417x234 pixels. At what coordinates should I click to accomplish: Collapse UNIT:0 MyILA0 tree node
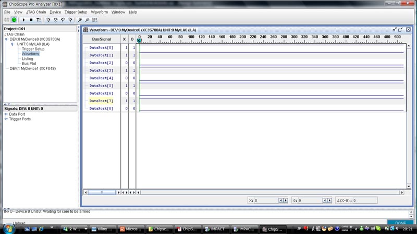(12, 44)
